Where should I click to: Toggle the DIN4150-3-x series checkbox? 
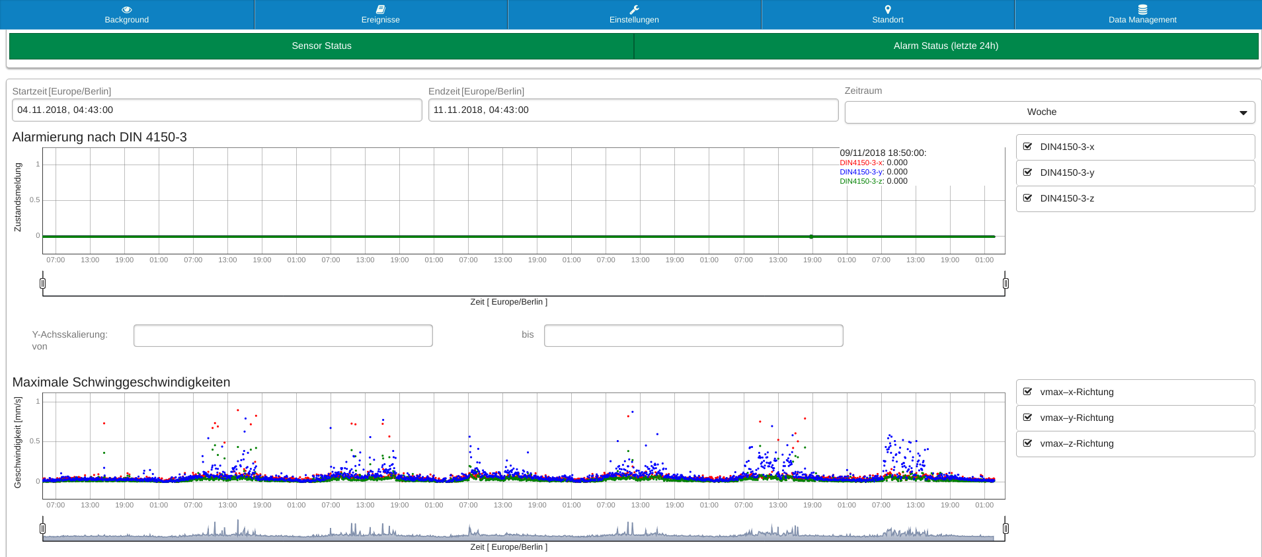[1027, 147]
